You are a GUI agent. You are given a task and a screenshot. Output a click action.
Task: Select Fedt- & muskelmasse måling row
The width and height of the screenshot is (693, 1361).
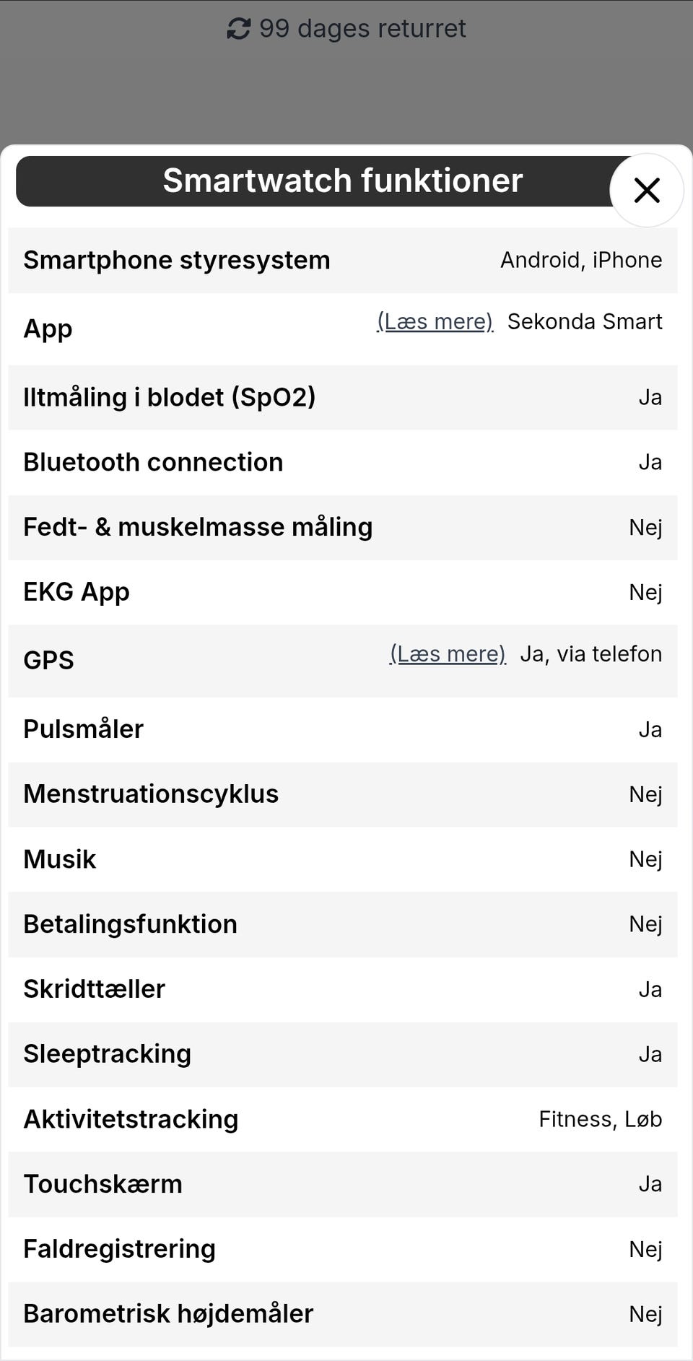point(343,527)
